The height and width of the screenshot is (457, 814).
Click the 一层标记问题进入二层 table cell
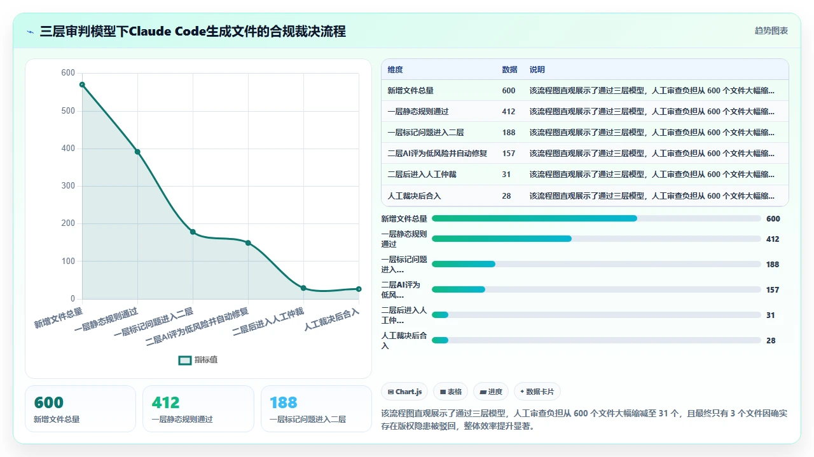point(425,133)
